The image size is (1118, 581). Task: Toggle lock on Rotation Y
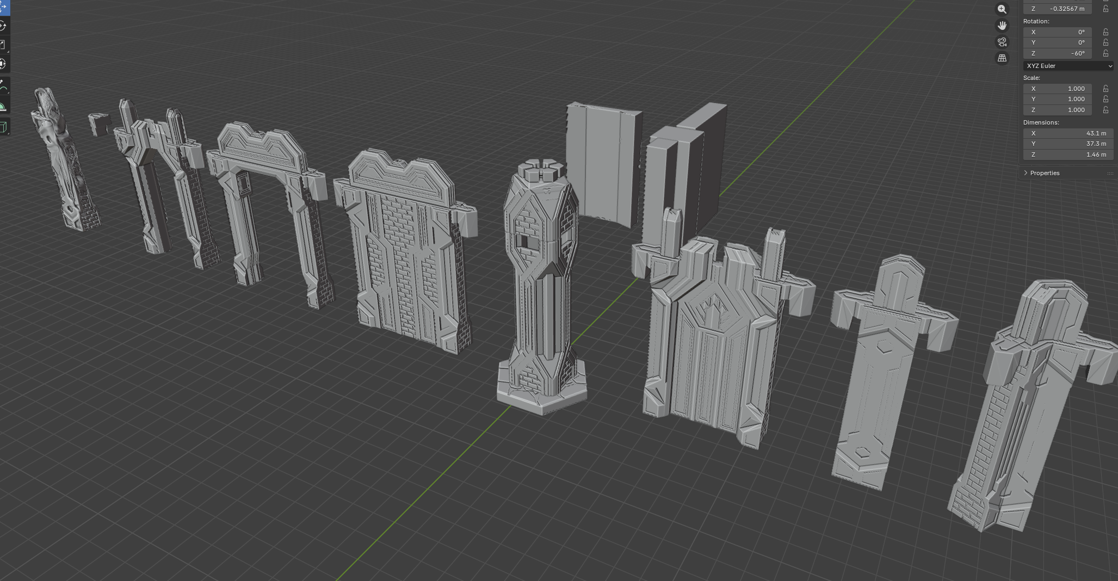[1105, 42]
